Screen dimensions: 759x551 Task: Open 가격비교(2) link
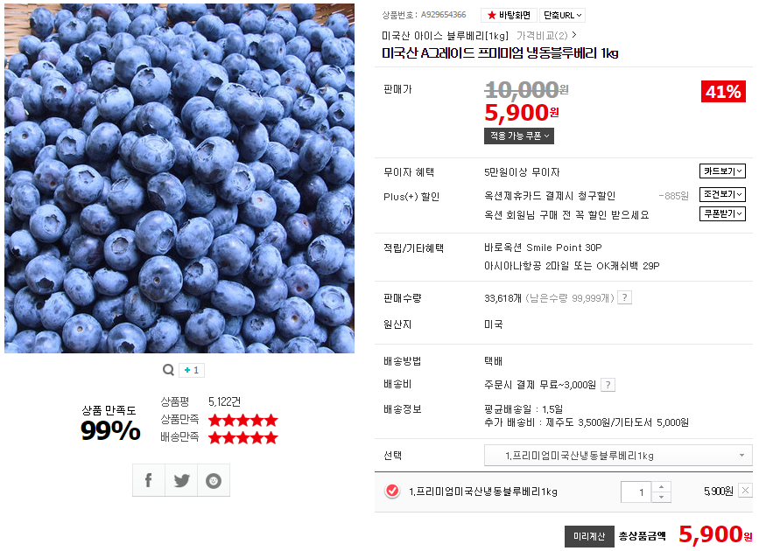tap(545, 35)
